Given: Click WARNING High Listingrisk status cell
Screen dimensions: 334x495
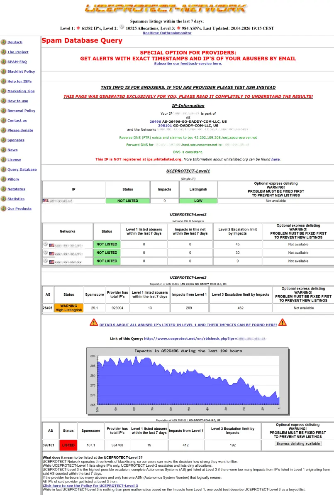Looking at the screenshot, I should (68, 308).
